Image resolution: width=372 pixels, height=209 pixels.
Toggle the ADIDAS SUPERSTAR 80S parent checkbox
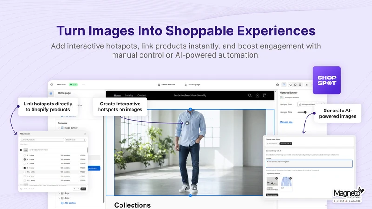[21, 150]
